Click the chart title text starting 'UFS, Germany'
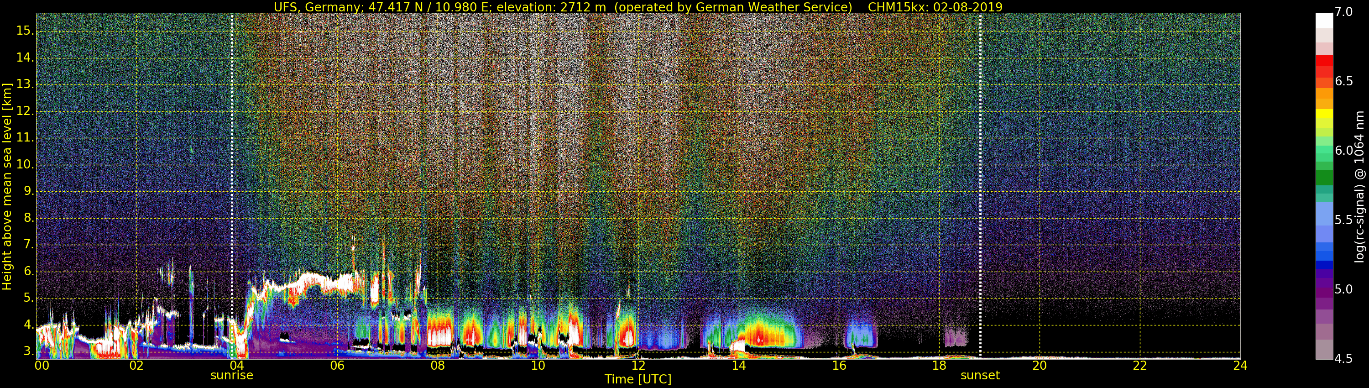 (638, 7)
